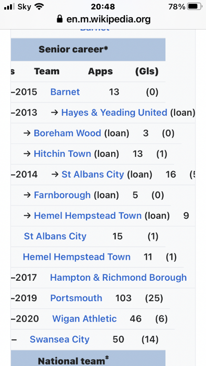
Task: Open the Swansea City link
Action: (60, 339)
